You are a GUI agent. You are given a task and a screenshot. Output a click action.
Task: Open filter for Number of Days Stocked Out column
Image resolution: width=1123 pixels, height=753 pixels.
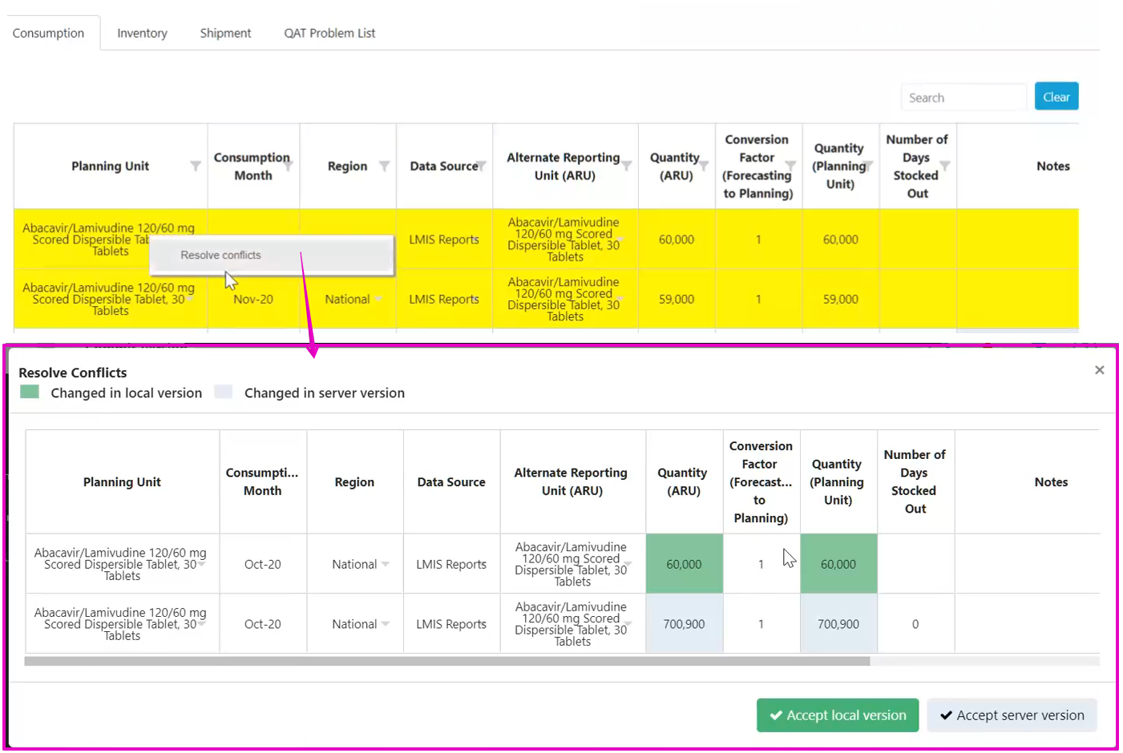click(x=945, y=166)
